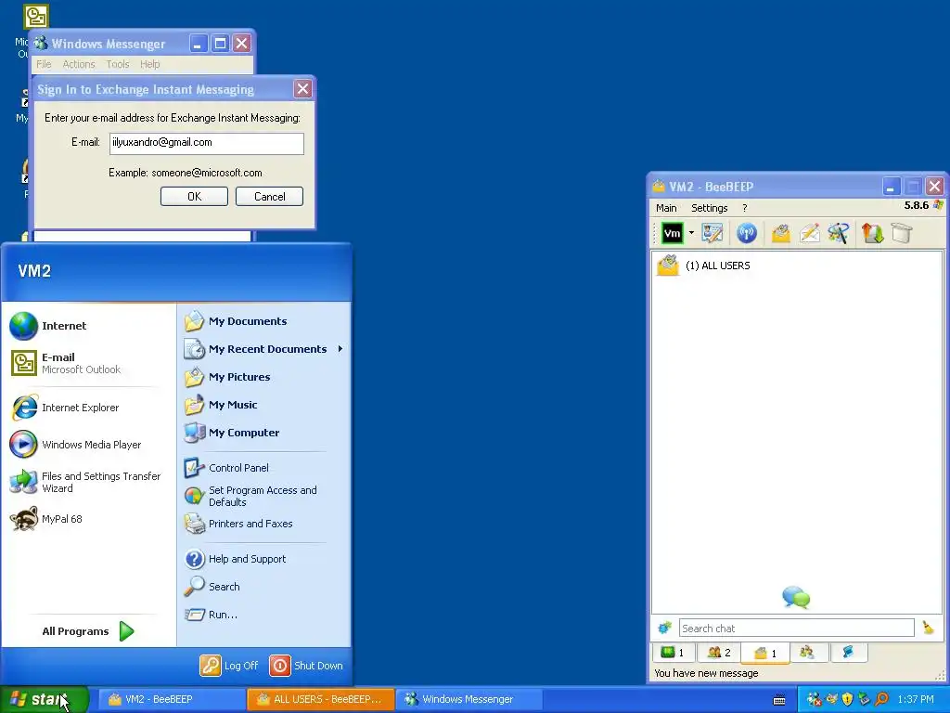Click the trash bin icon in BeeBEEP toolbar
Image resolution: width=950 pixels, height=713 pixels.
[x=902, y=233]
